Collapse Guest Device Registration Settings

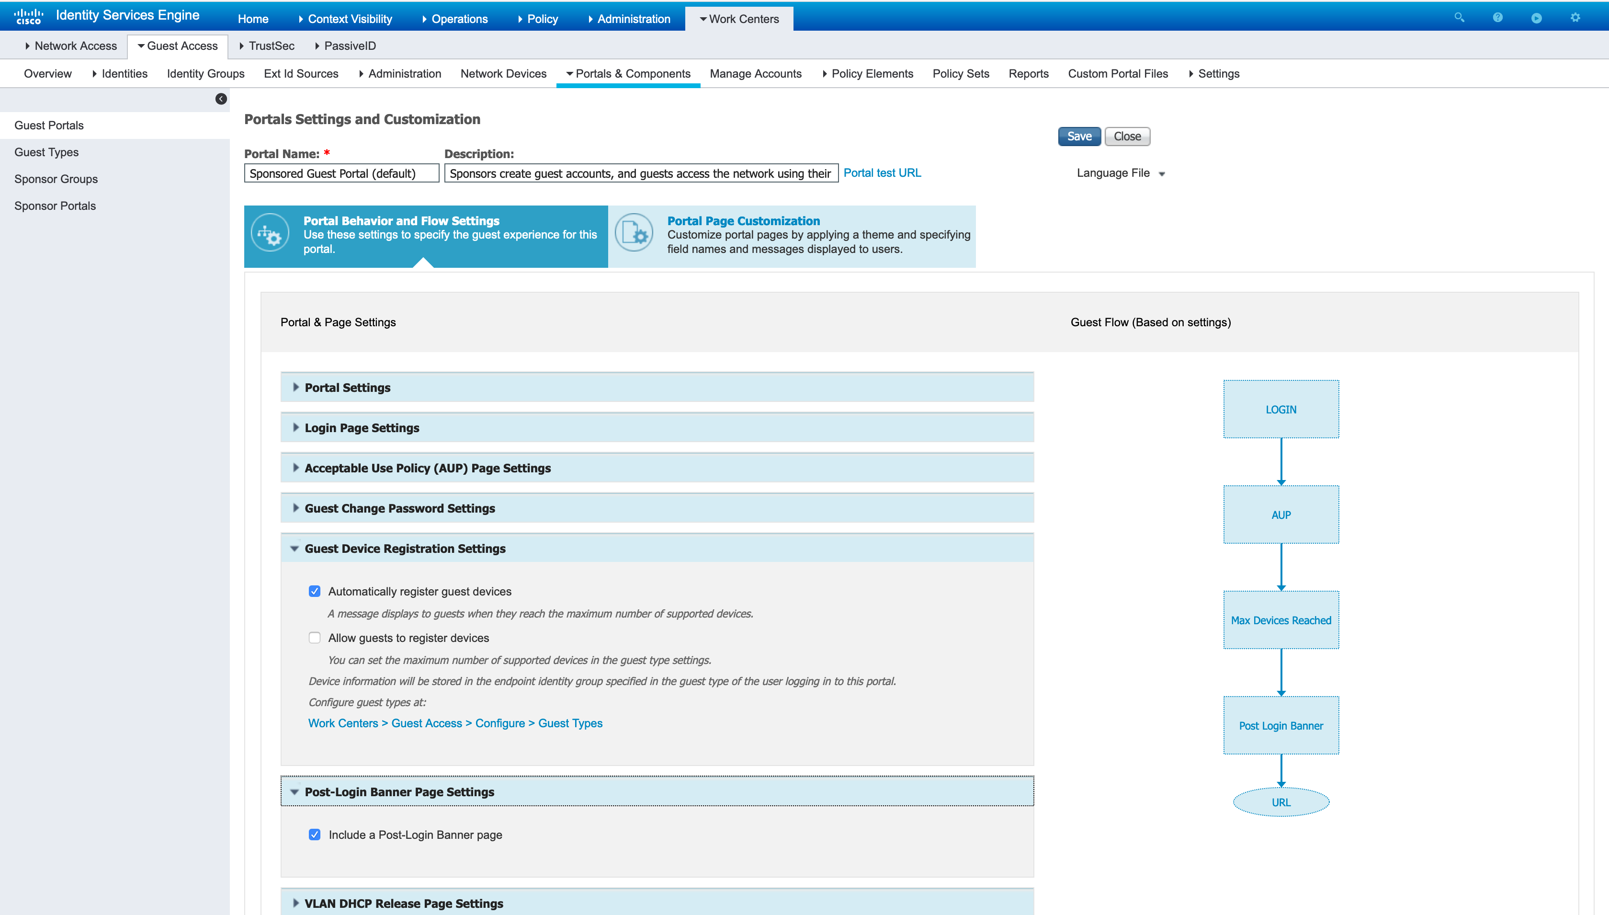point(657,549)
